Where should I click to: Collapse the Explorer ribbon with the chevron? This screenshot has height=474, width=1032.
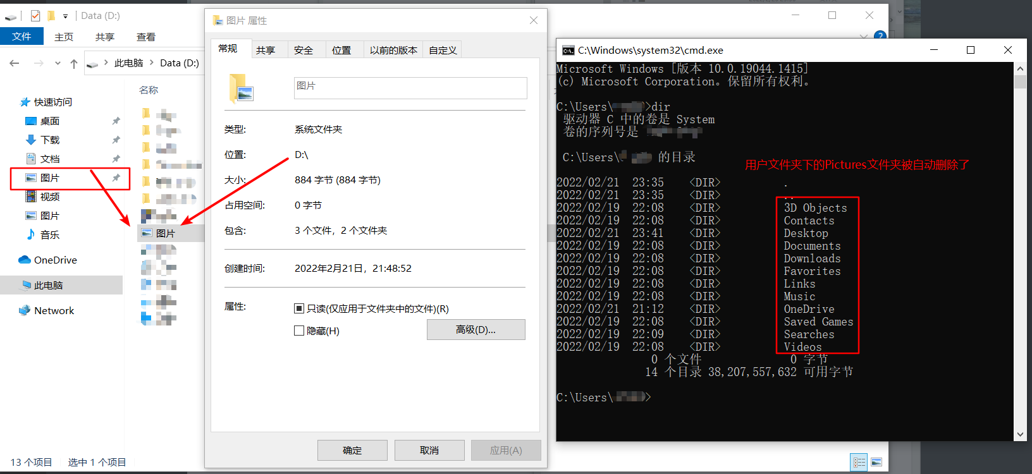(x=864, y=37)
